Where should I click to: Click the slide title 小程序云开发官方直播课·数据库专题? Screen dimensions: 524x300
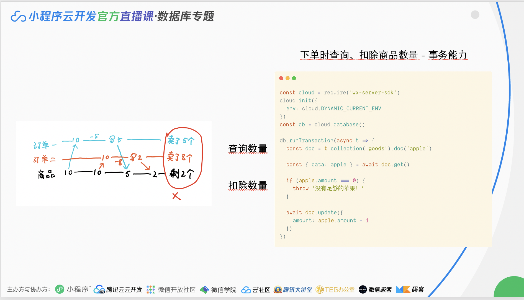click(121, 16)
